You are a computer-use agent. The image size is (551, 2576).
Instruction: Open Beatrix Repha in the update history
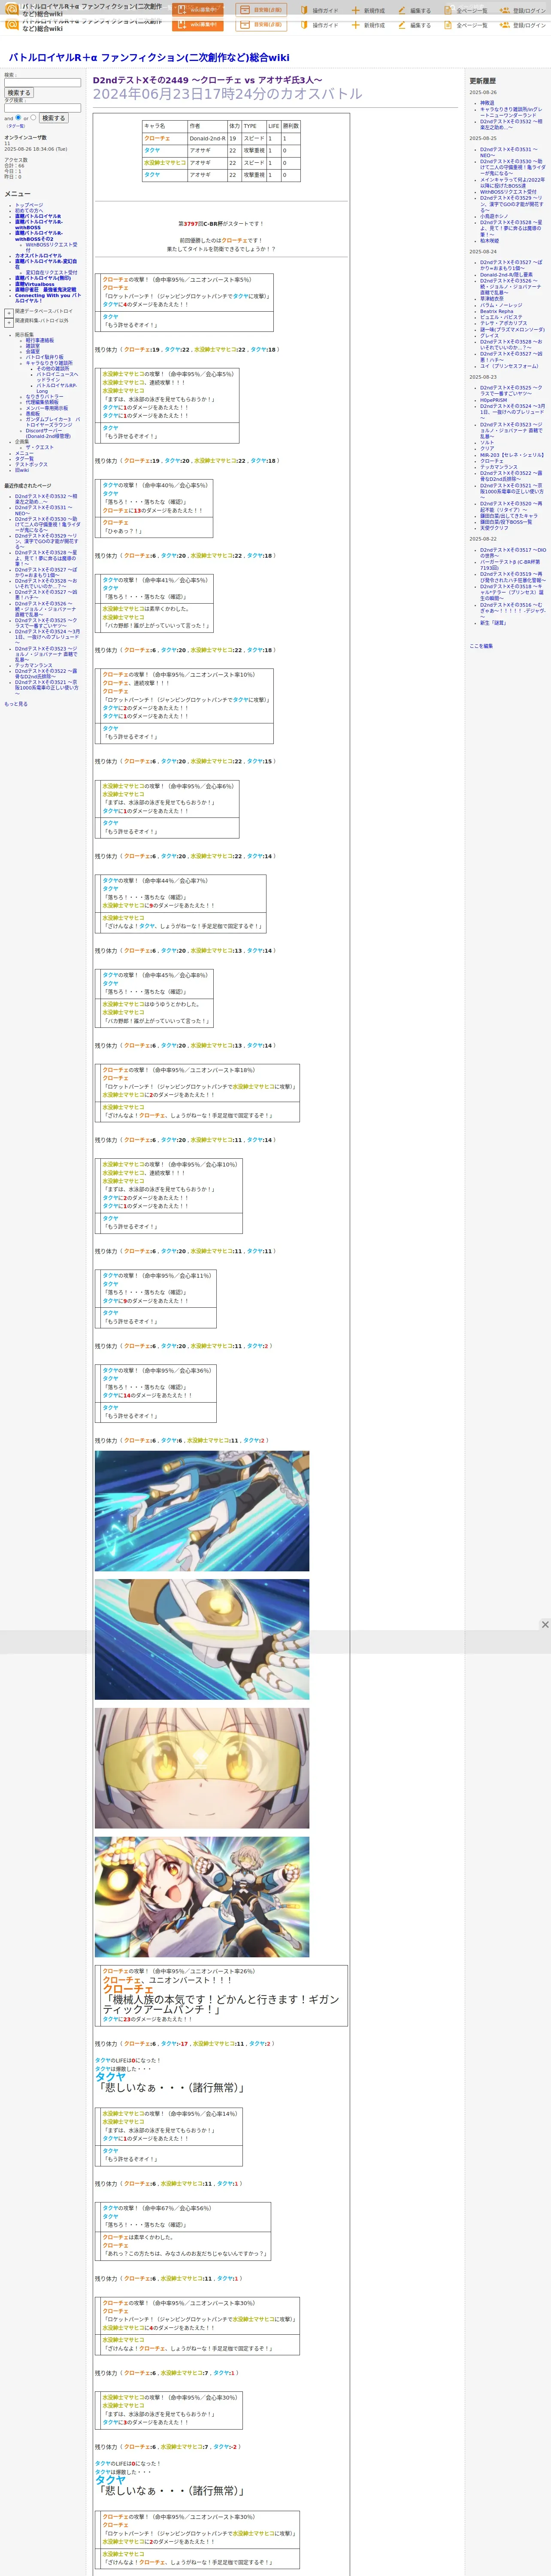tap(497, 311)
